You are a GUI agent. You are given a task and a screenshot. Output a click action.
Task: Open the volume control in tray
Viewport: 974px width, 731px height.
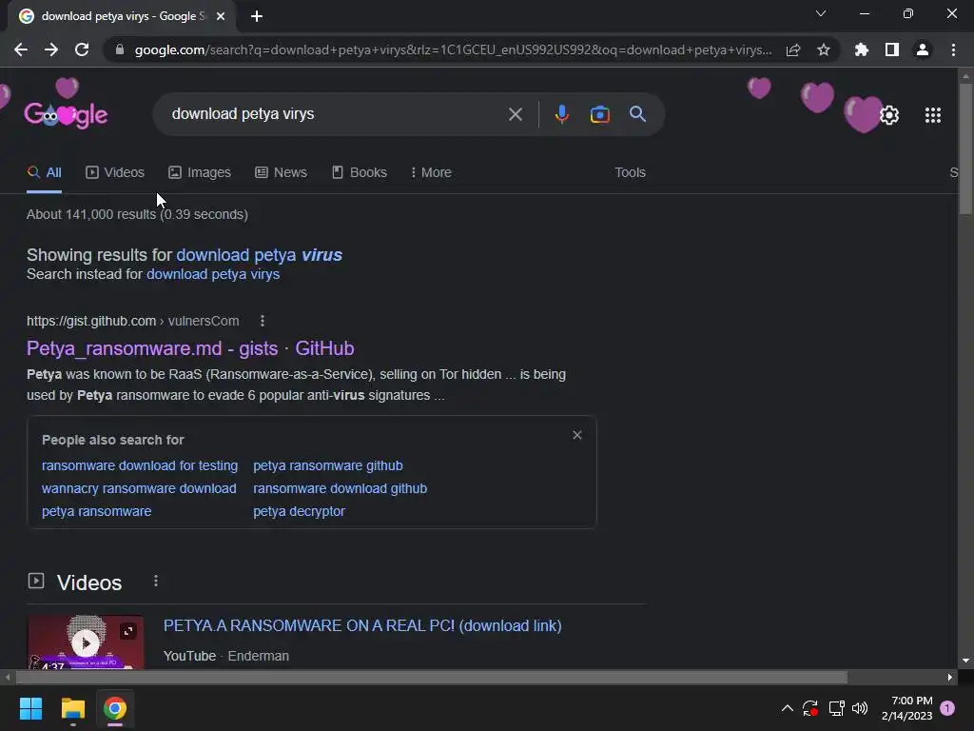[860, 708]
